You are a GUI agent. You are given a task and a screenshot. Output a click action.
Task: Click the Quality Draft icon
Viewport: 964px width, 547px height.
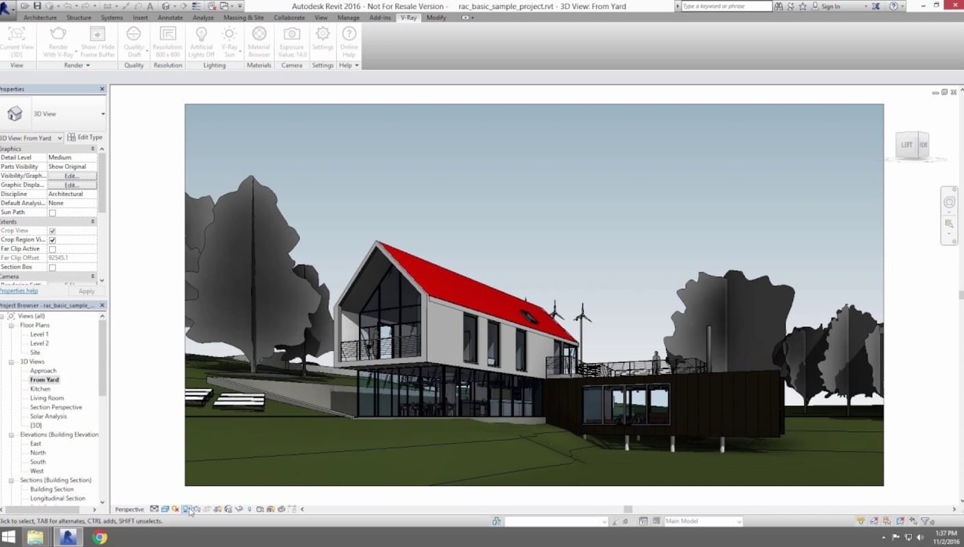134,34
